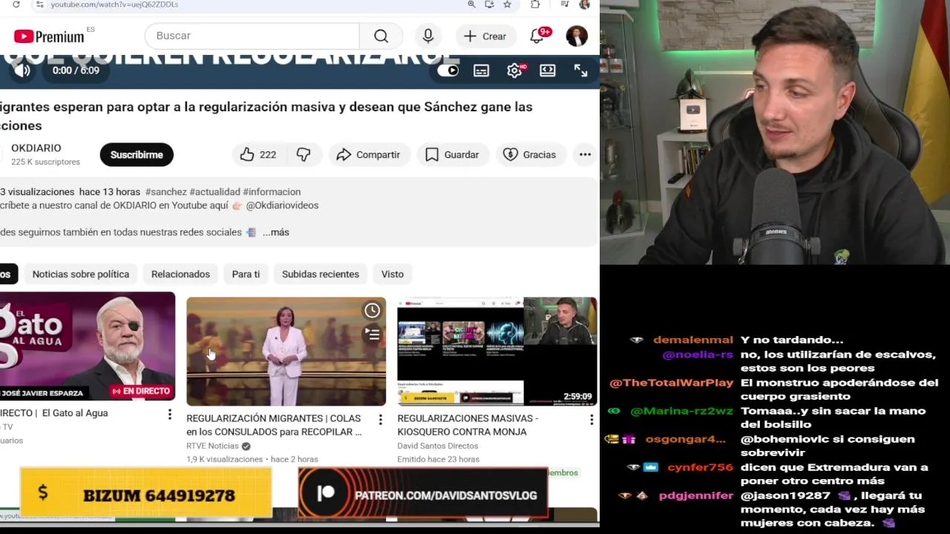This screenshot has height=534, width=950.
Task: Click the Suscribirme button
Action: 137,154
